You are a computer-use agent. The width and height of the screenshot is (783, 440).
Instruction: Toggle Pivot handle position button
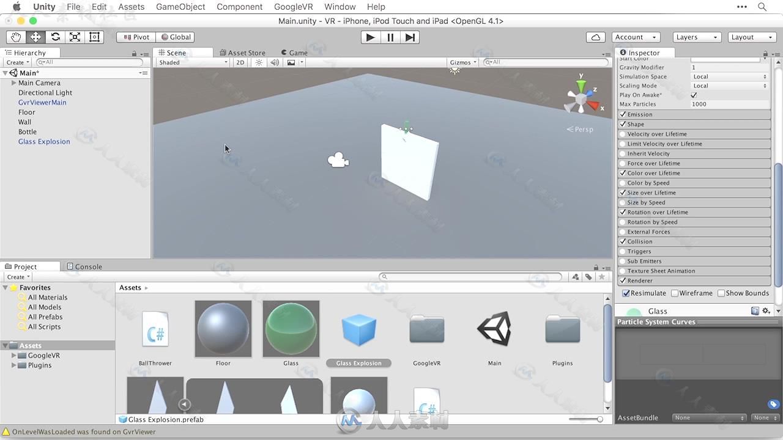click(x=136, y=37)
